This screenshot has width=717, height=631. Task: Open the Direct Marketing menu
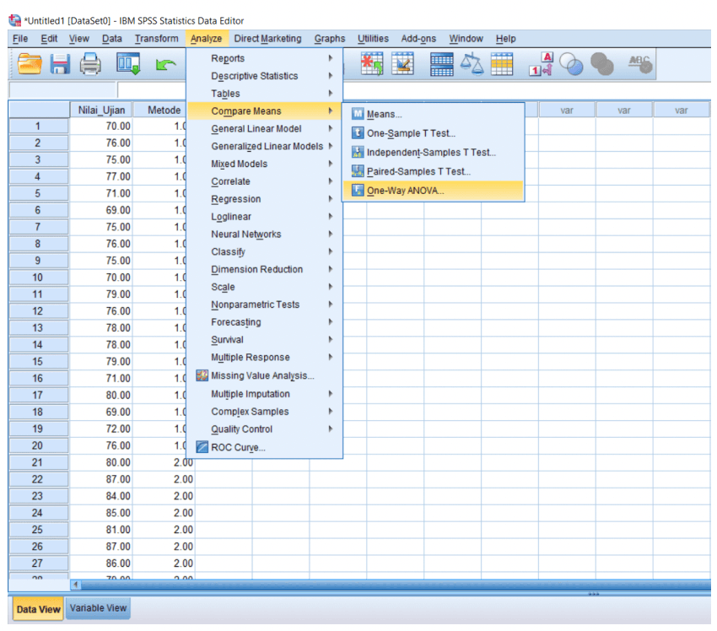coord(268,39)
